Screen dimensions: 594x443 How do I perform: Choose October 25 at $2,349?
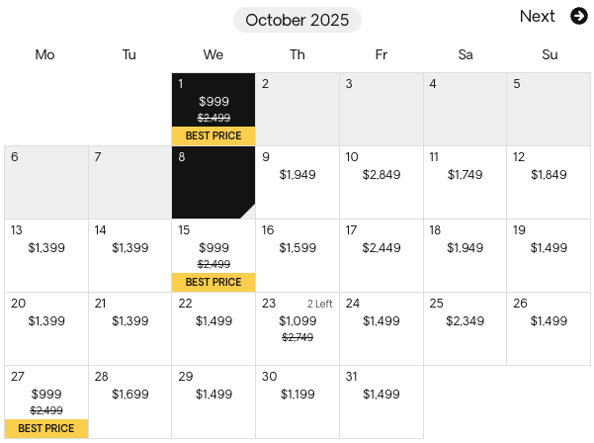pyautogui.click(x=465, y=328)
